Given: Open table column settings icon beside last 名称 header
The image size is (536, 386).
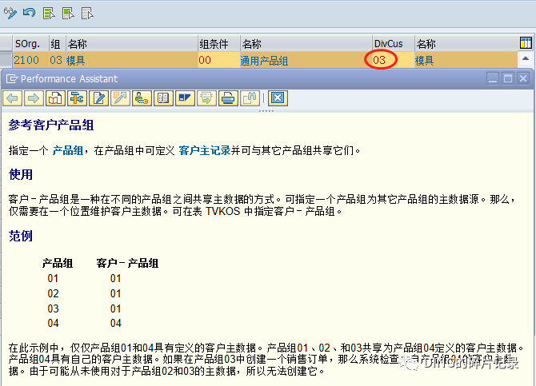Looking at the screenshot, I should coord(526,43).
